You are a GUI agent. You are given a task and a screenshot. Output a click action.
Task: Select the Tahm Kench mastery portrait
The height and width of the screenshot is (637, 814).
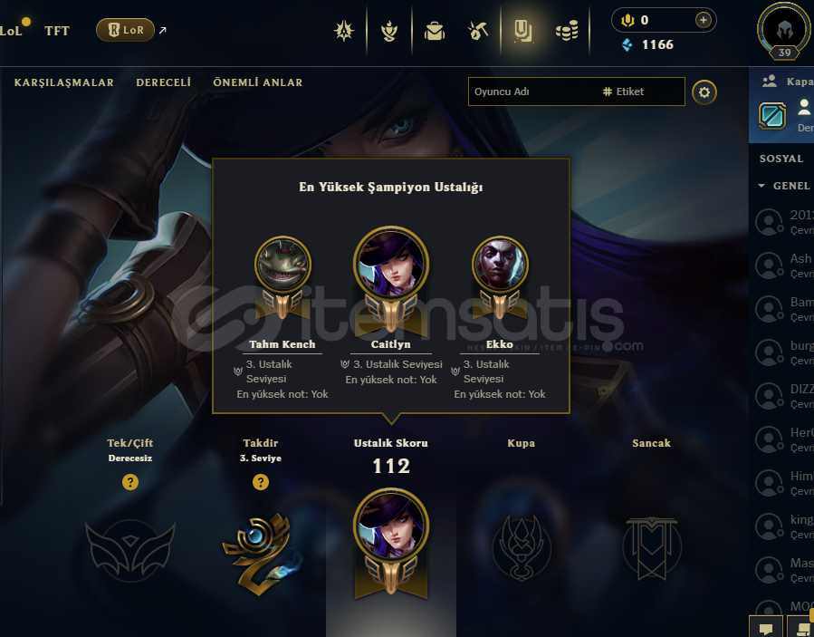point(283,265)
